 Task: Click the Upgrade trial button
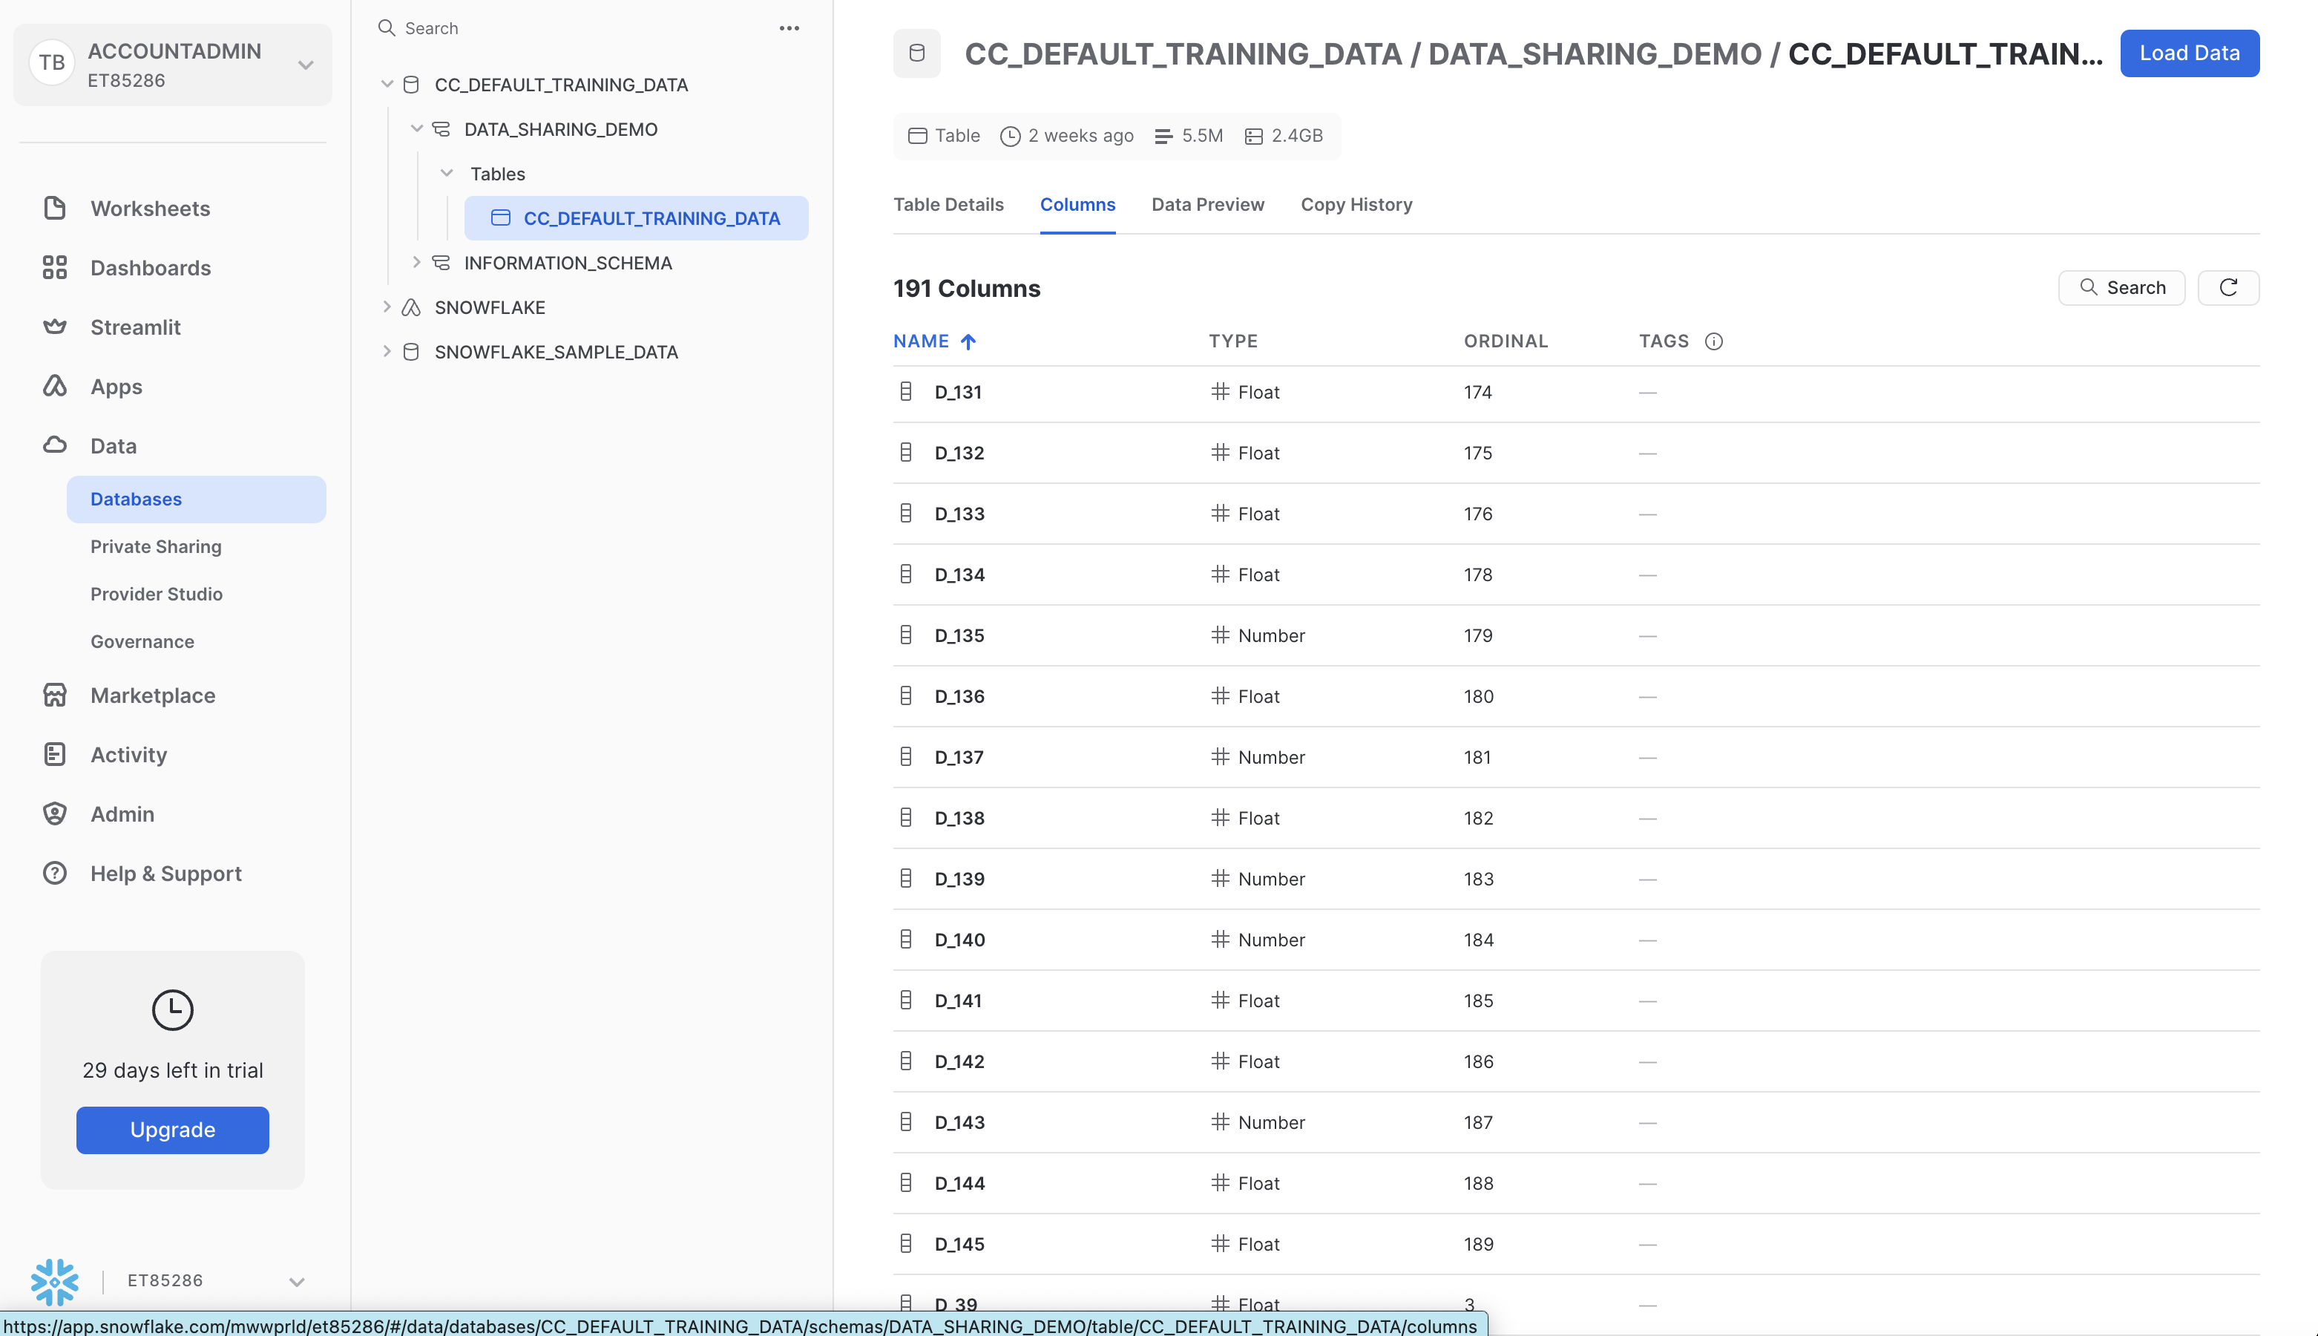pyautogui.click(x=172, y=1130)
